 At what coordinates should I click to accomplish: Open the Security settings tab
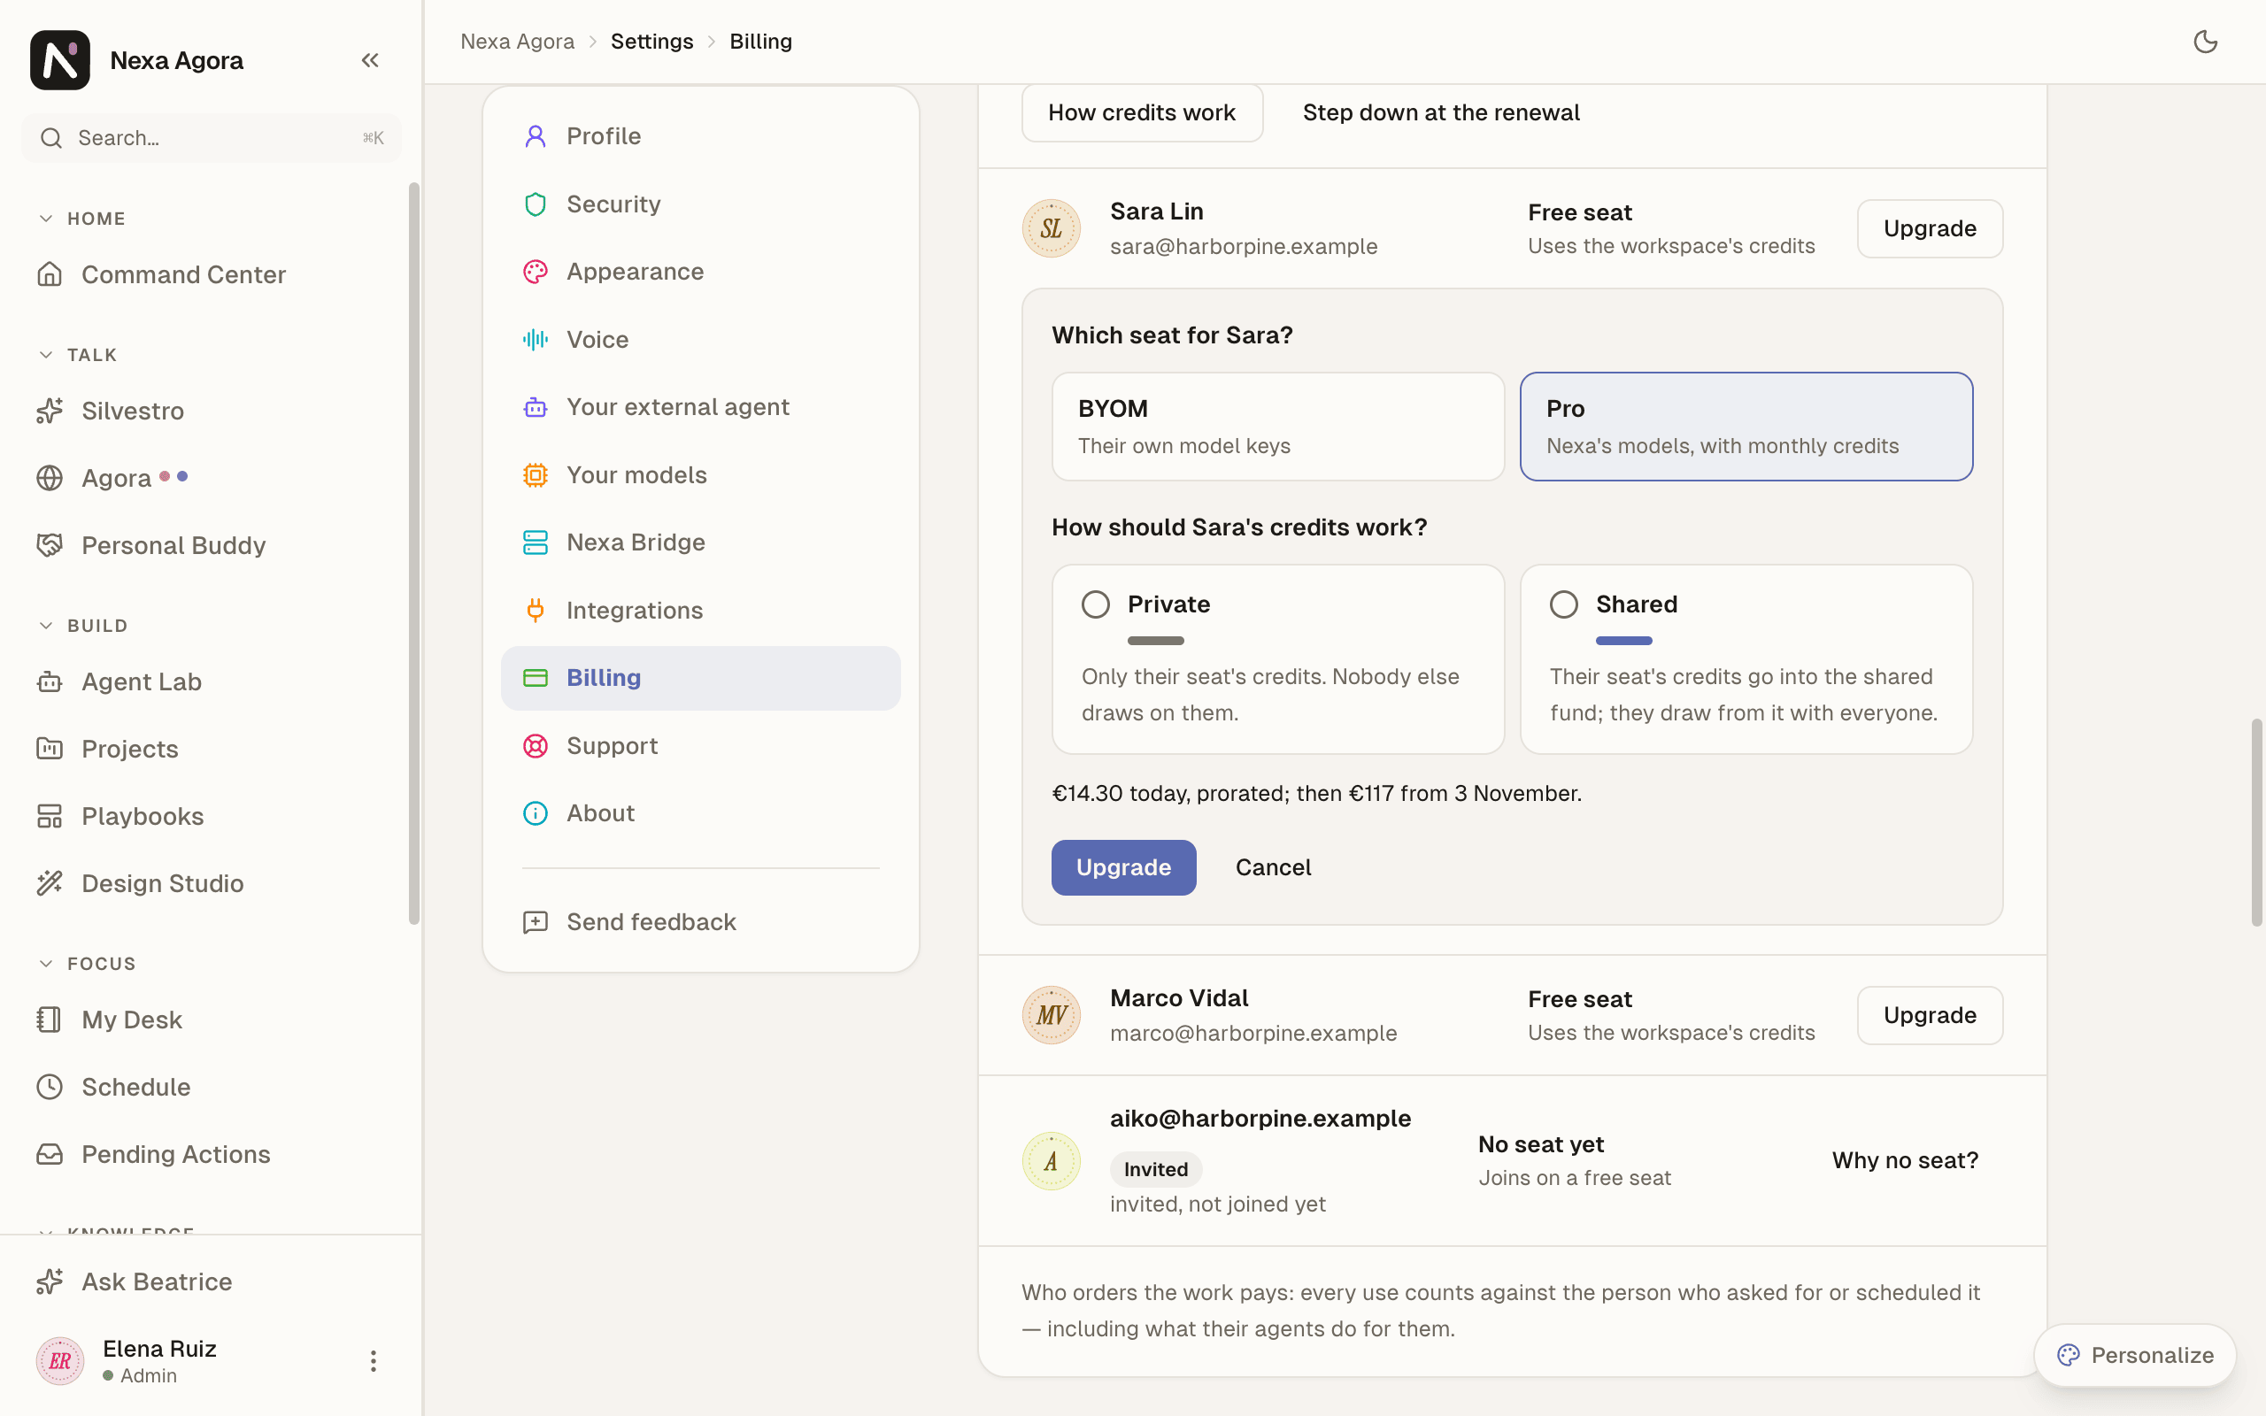(x=700, y=204)
